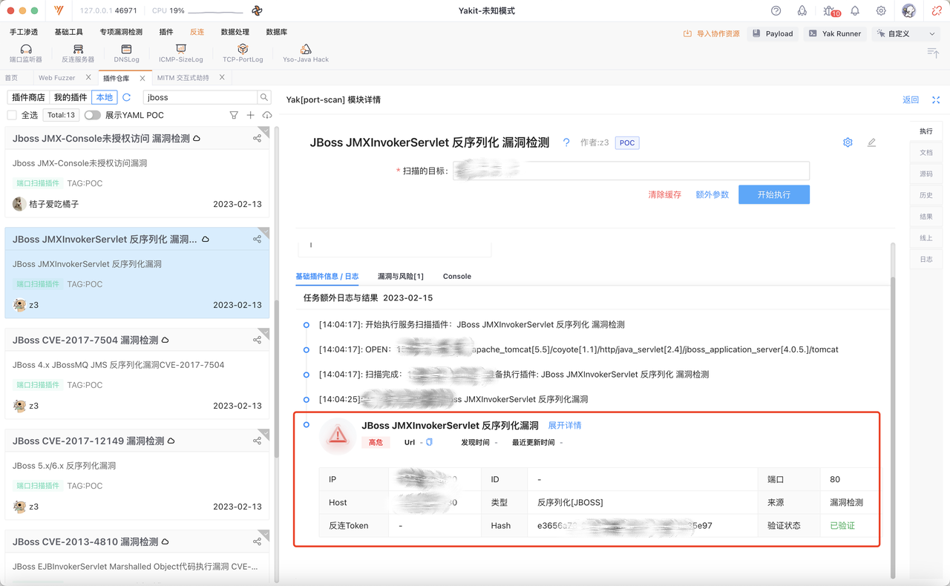Image resolution: width=950 pixels, height=586 pixels.
Task: Switch to the Web Fuzzer tab
Action: pyautogui.click(x=56, y=78)
